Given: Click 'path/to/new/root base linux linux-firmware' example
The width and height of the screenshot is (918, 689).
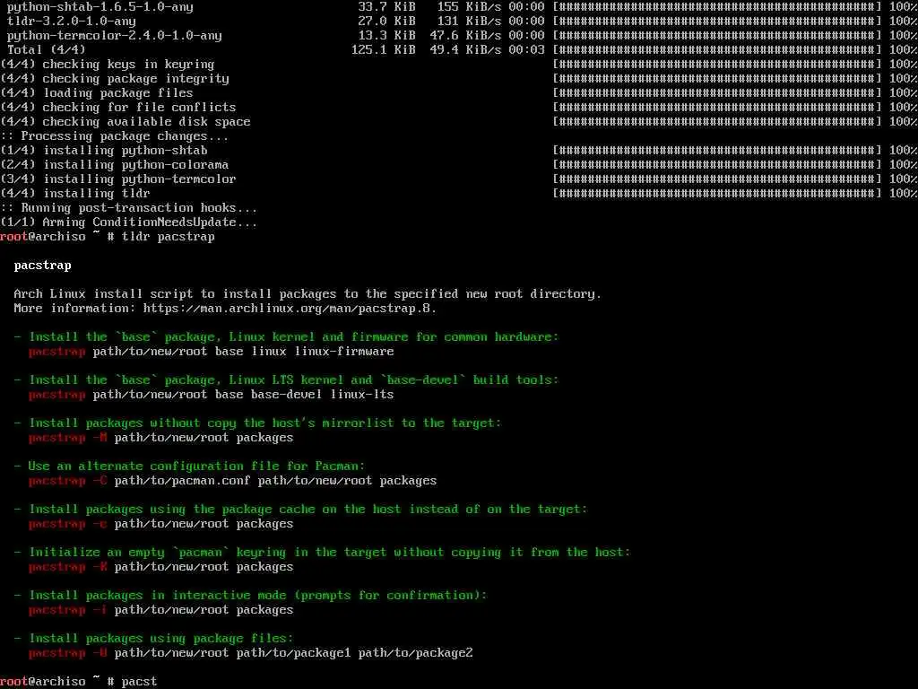Looking at the screenshot, I should click(244, 352).
